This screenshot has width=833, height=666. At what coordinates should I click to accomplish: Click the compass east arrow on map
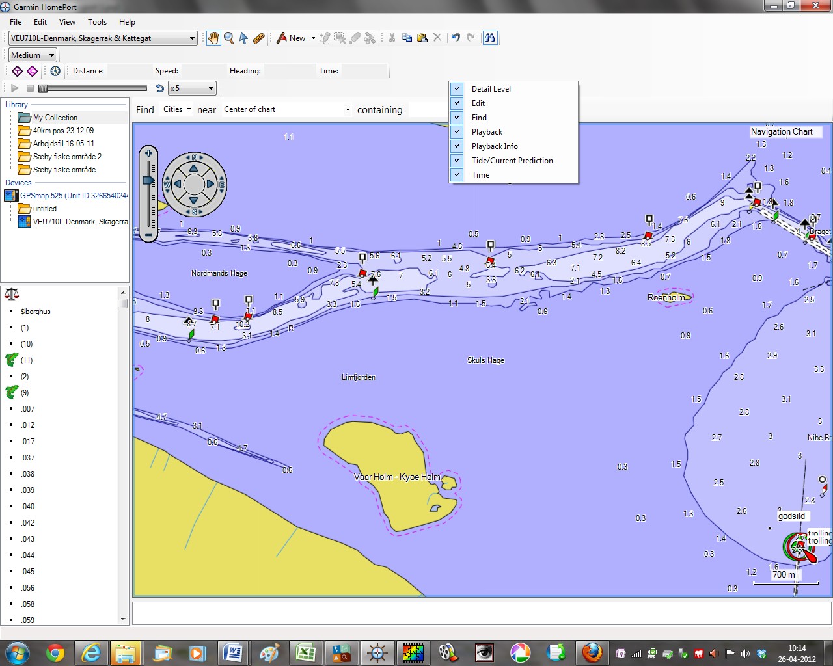coord(210,184)
